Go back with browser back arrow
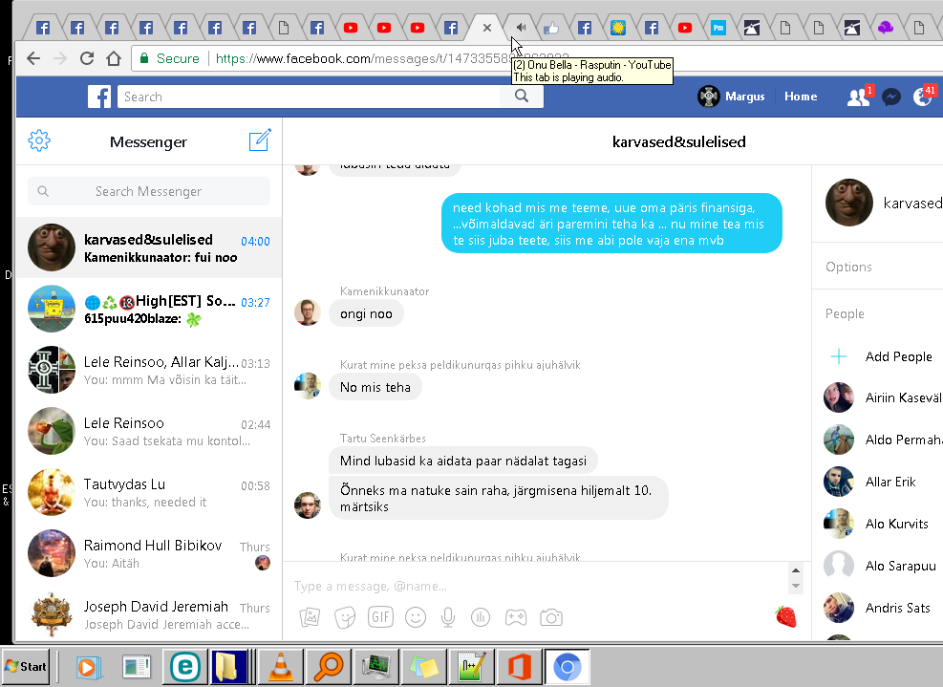This screenshot has height=687, width=943. (x=33, y=58)
